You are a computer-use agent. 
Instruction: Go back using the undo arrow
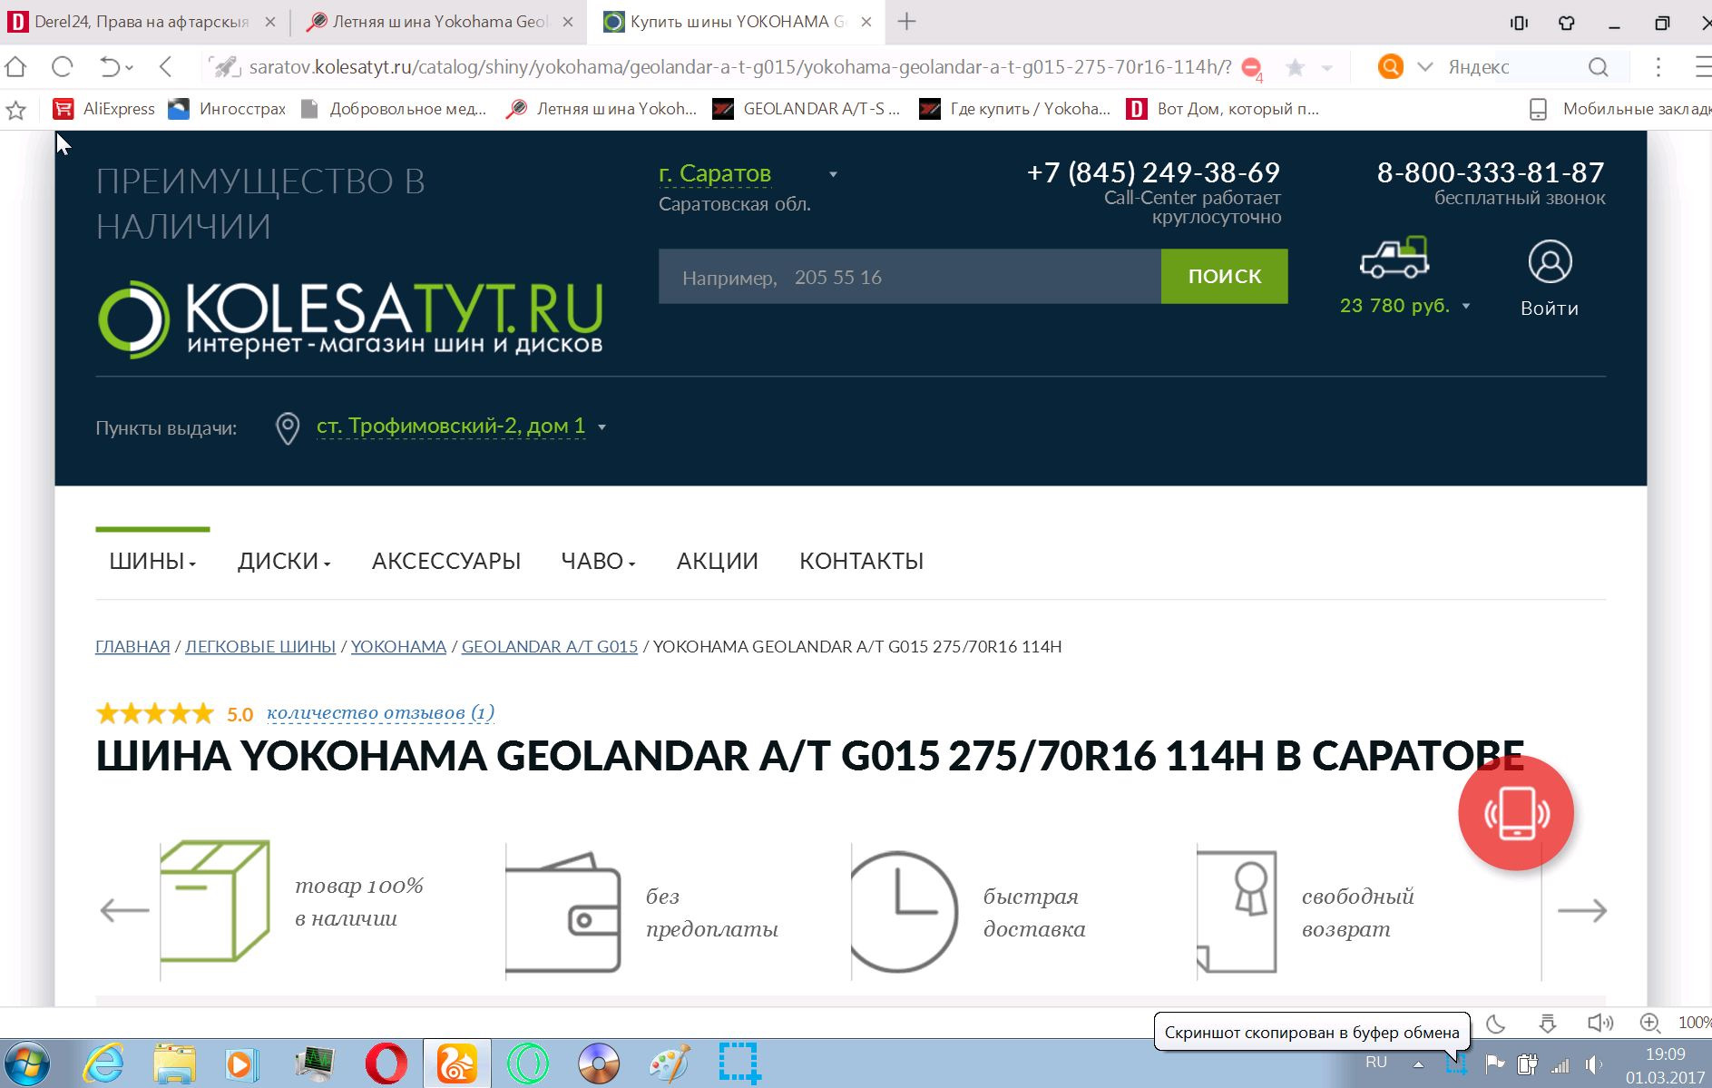109,67
